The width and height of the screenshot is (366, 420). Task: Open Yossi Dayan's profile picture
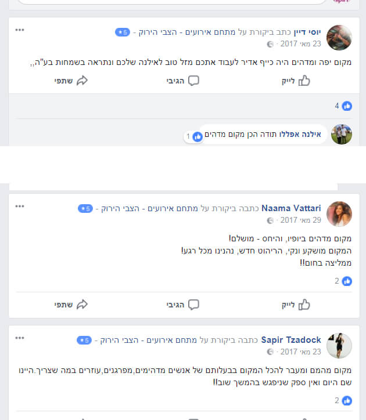(x=339, y=38)
